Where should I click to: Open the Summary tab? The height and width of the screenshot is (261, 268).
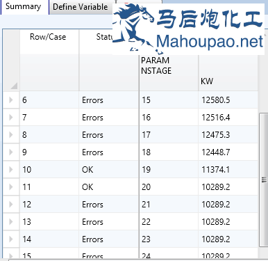24,7
